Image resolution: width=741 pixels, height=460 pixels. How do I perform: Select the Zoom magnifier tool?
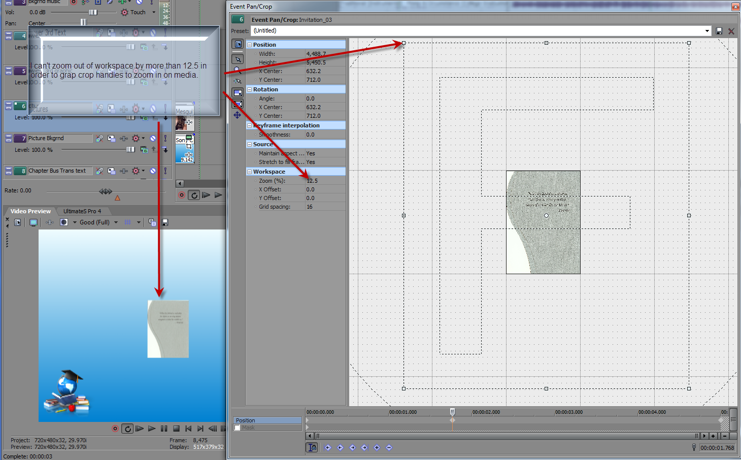pos(238,71)
